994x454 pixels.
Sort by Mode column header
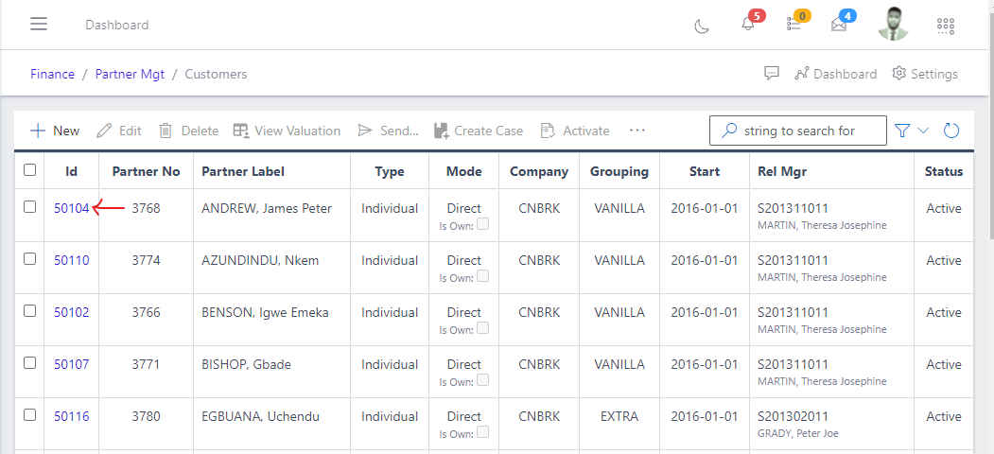click(x=464, y=171)
